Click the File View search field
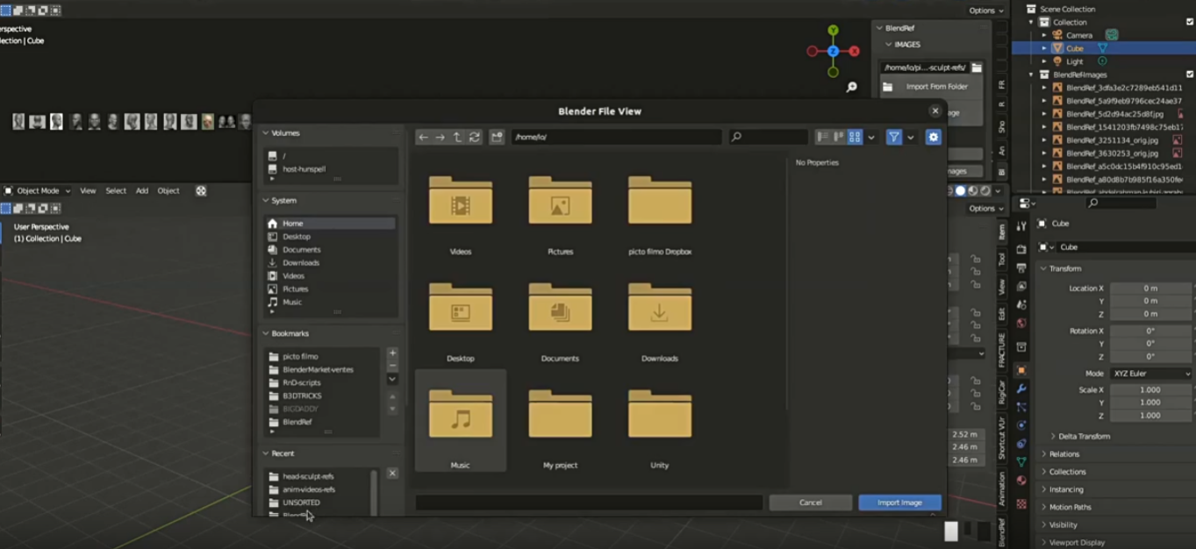The image size is (1196, 549). click(x=769, y=137)
